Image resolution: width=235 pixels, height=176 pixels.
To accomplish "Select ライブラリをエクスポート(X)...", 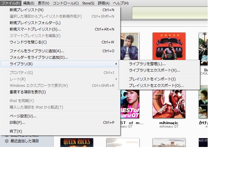I will tap(159, 70).
